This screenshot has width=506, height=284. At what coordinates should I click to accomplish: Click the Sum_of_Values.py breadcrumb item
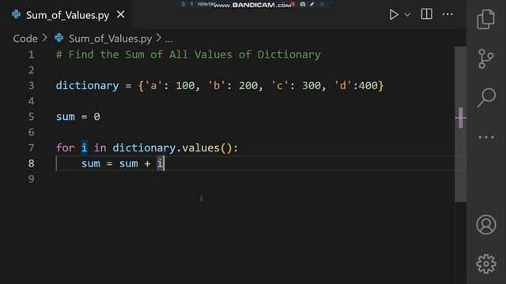coord(110,39)
